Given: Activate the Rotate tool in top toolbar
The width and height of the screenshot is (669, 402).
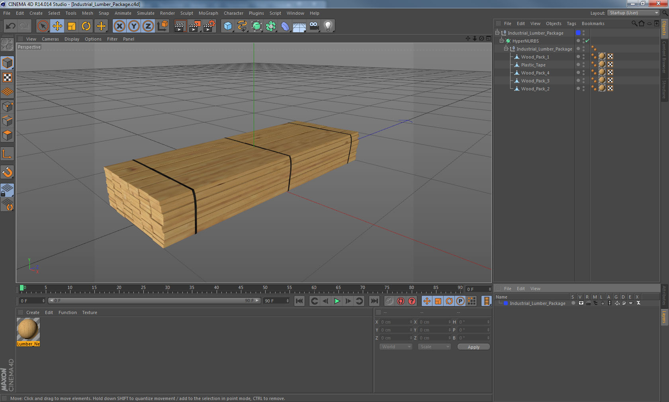Looking at the screenshot, I should (86, 26).
